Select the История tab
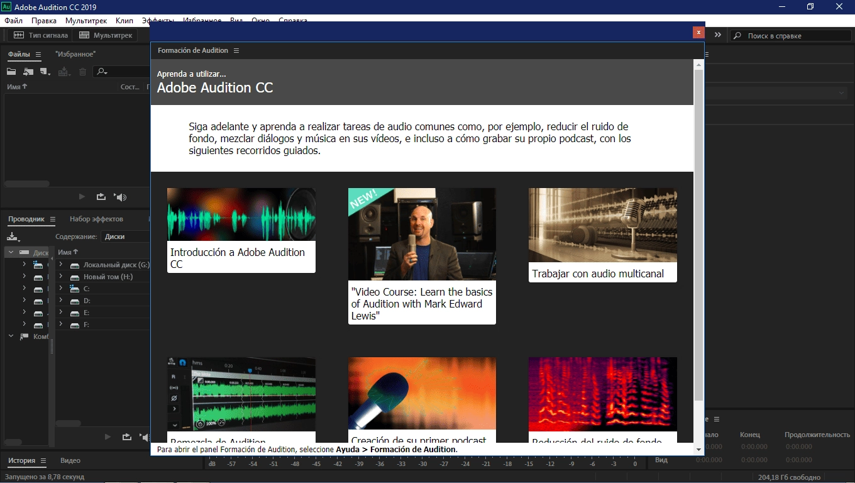The height and width of the screenshot is (483, 855). click(21, 461)
